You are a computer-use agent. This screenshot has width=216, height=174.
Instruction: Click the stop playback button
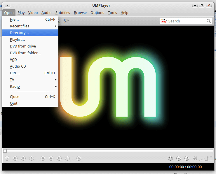[x=23, y=158]
